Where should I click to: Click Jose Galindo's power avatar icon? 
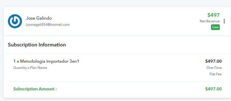(15, 21)
